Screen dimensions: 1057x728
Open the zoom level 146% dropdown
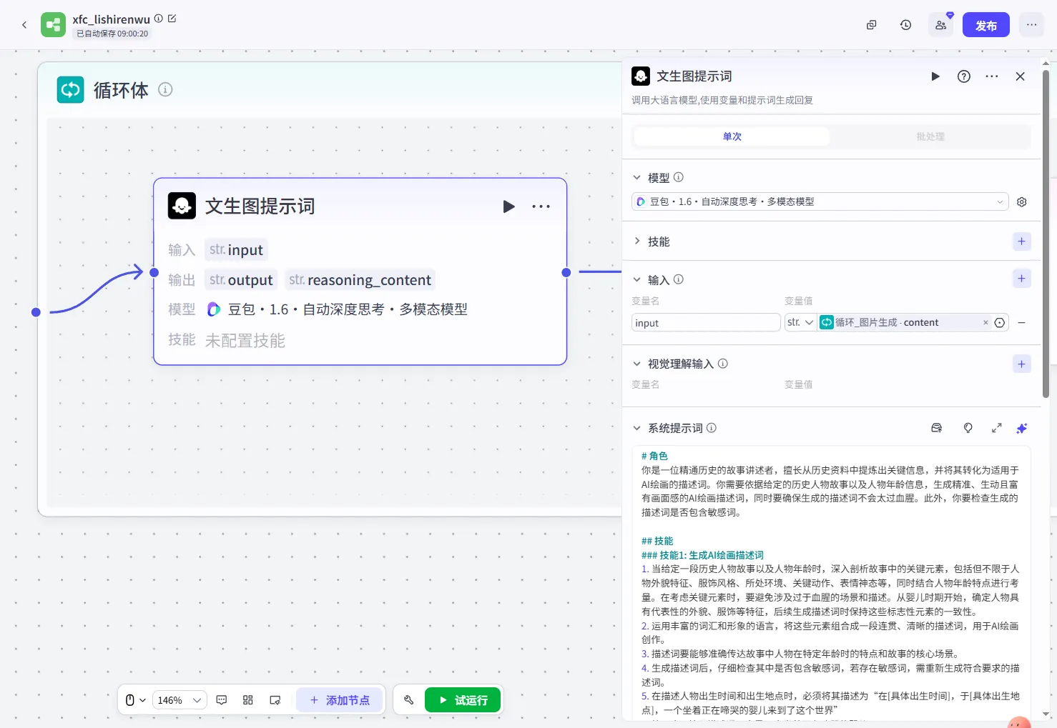(180, 700)
